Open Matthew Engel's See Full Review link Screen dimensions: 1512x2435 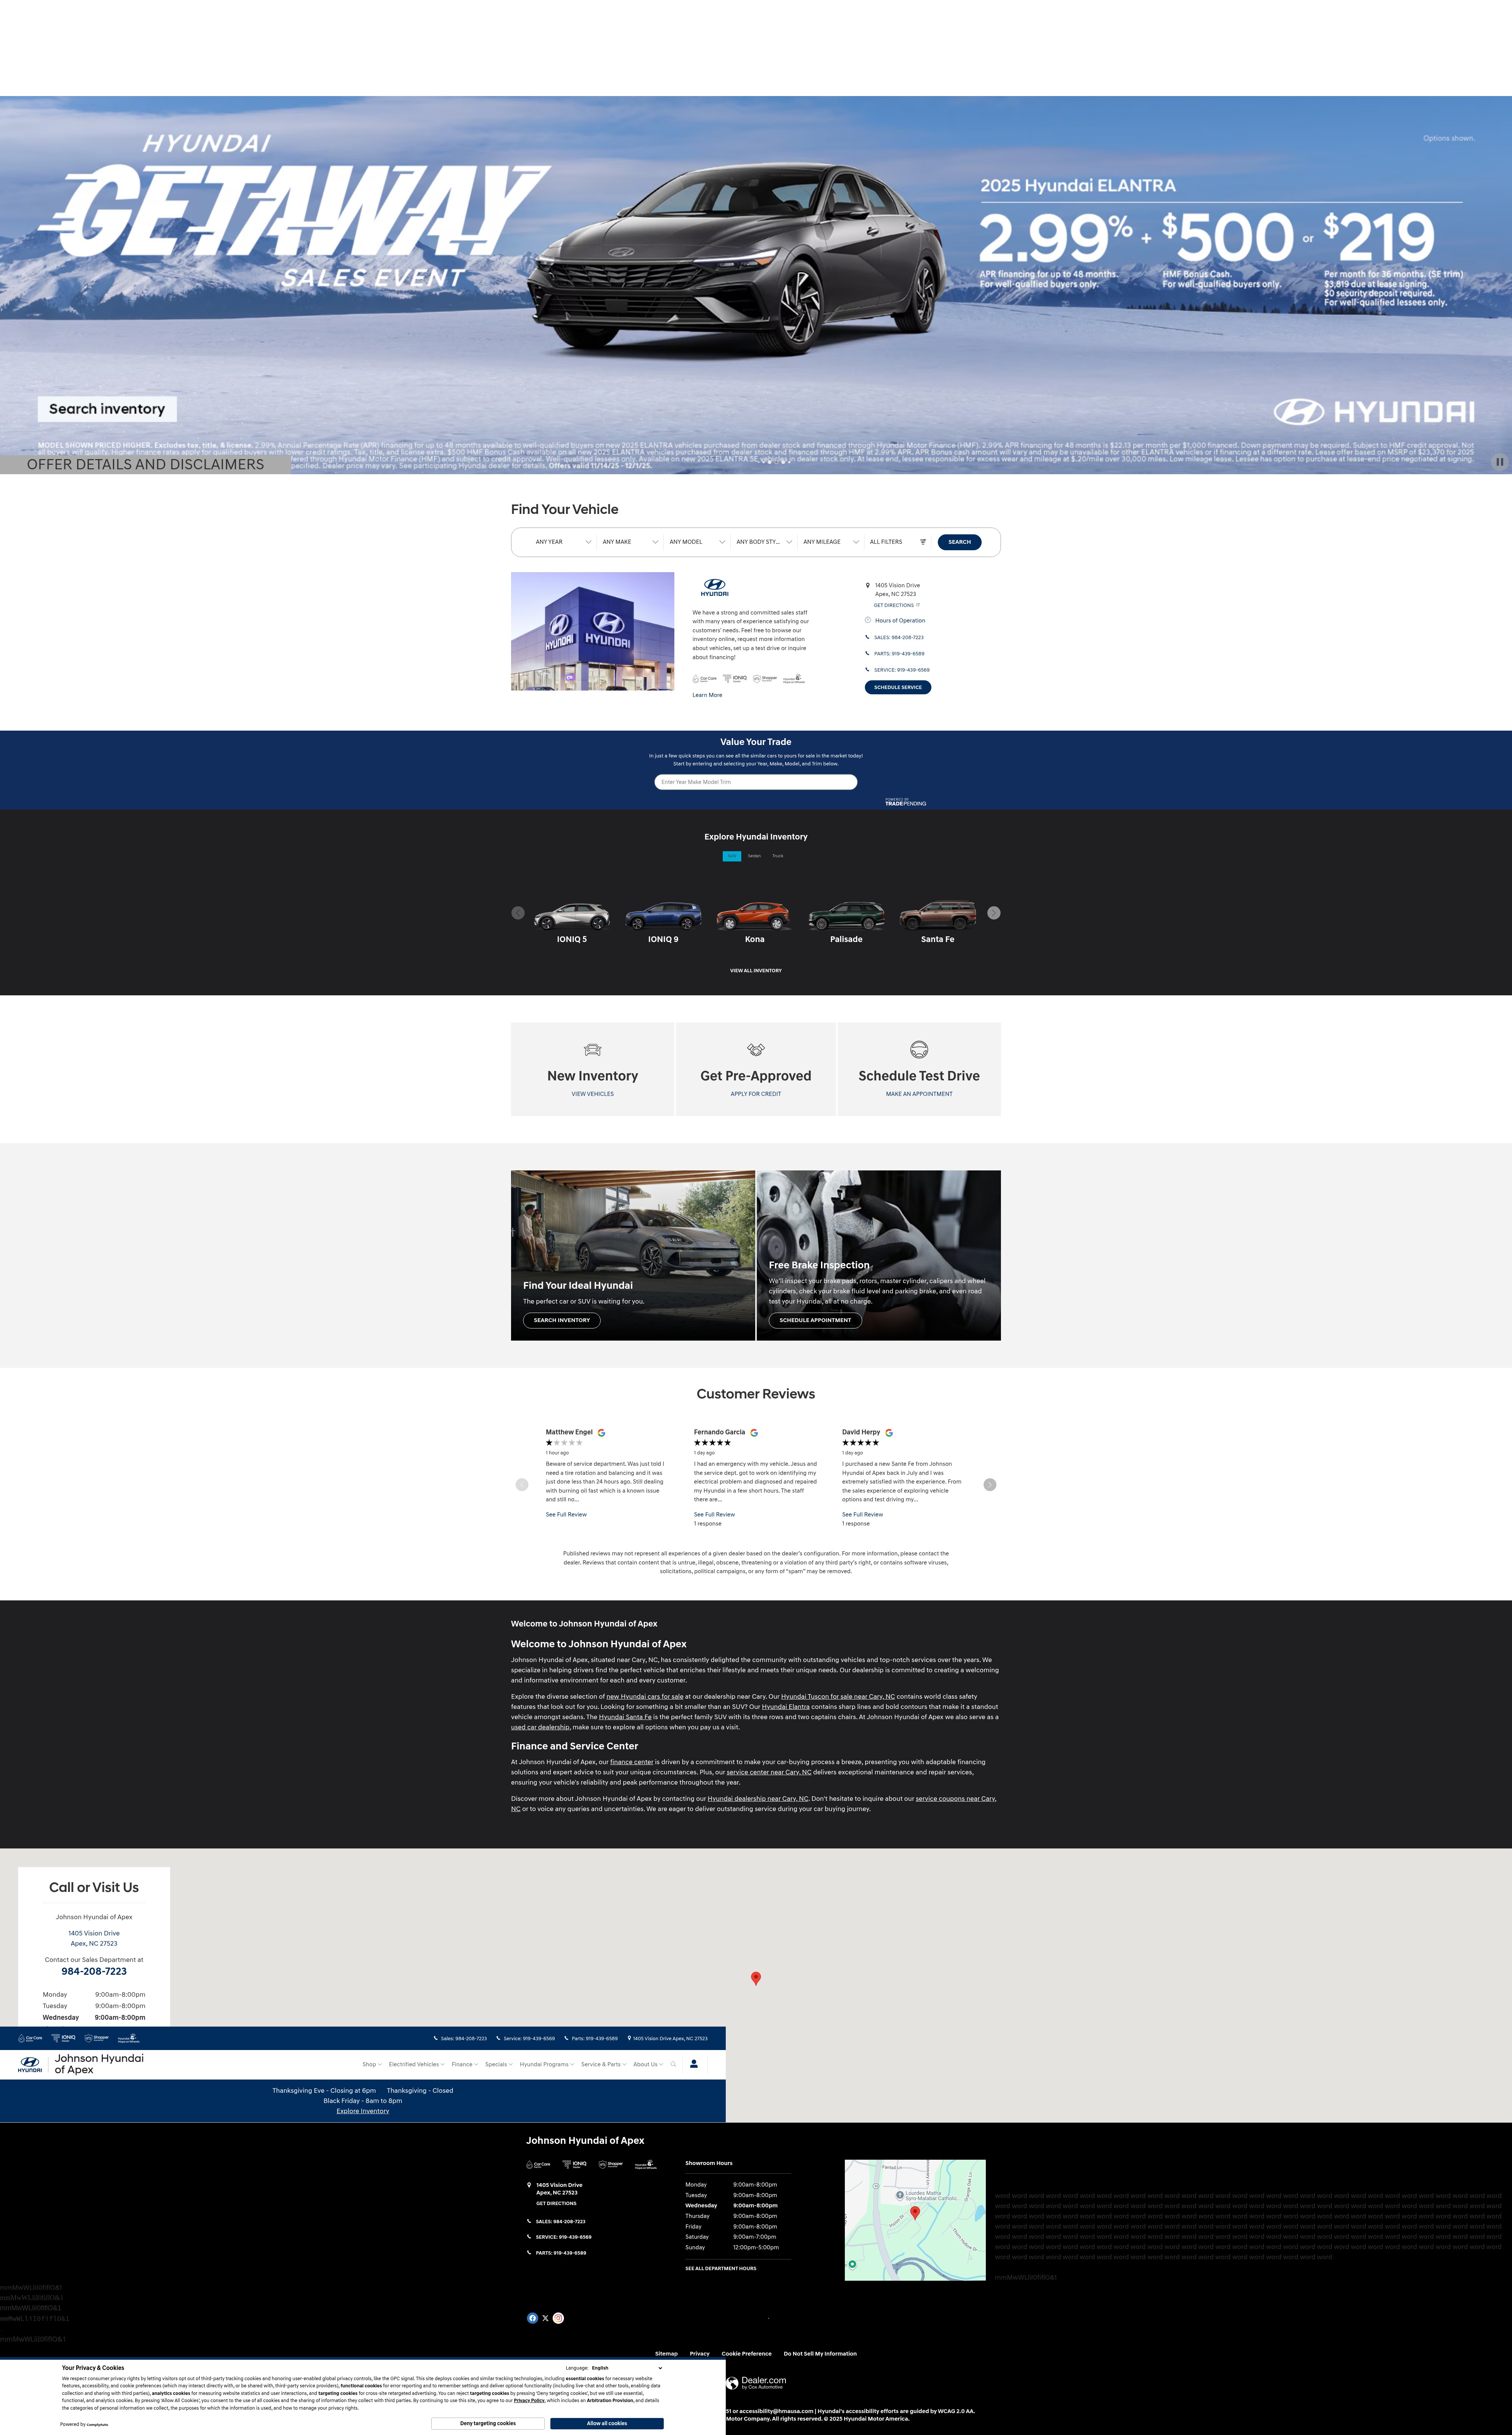(x=566, y=1515)
